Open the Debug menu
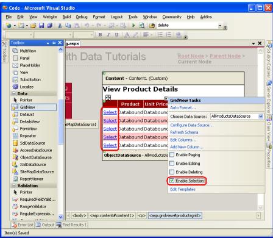 point(82,17)
